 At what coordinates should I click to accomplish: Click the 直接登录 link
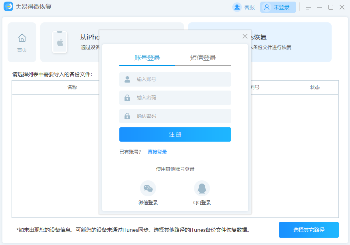pyautogui.click(x=157, y=152)
